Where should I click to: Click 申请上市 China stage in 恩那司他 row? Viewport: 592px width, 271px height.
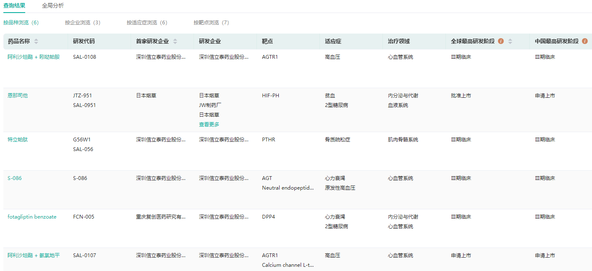545,96
